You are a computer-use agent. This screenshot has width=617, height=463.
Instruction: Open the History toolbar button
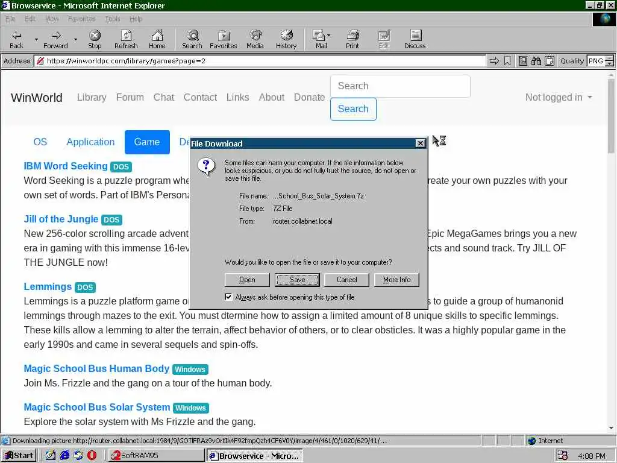286,39
